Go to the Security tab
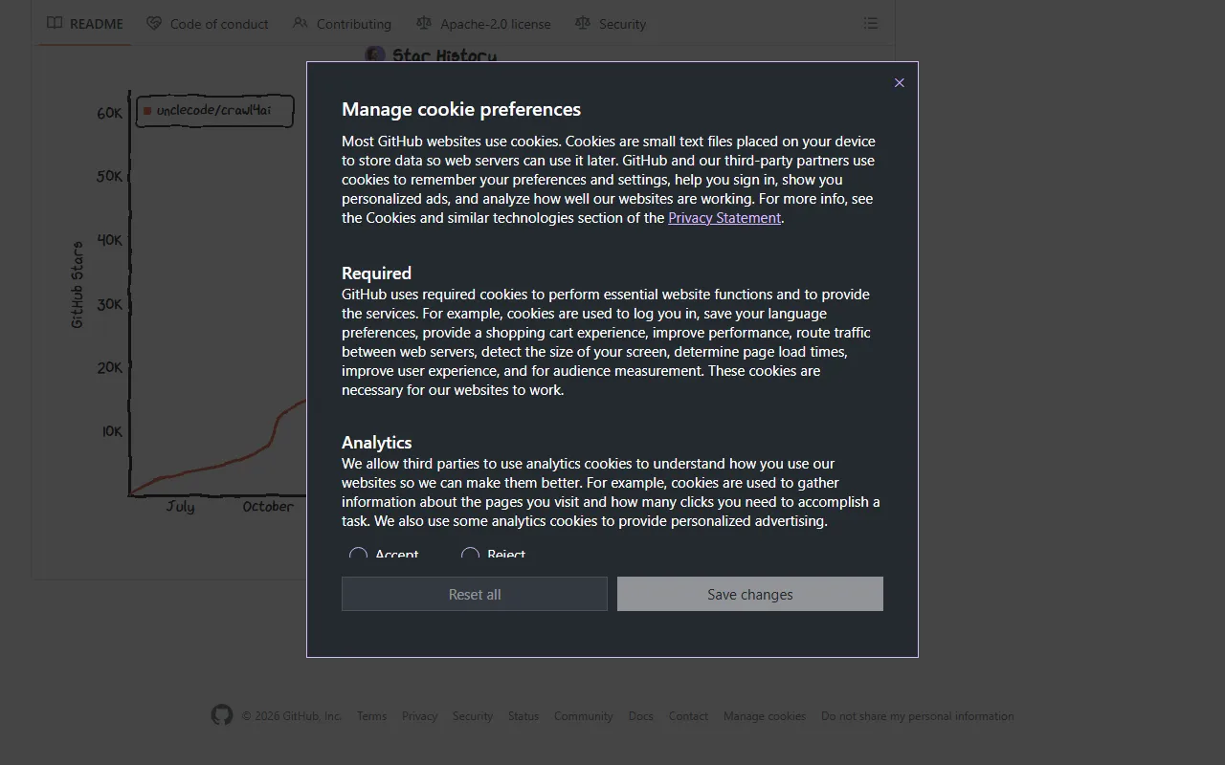 point(611,23)
